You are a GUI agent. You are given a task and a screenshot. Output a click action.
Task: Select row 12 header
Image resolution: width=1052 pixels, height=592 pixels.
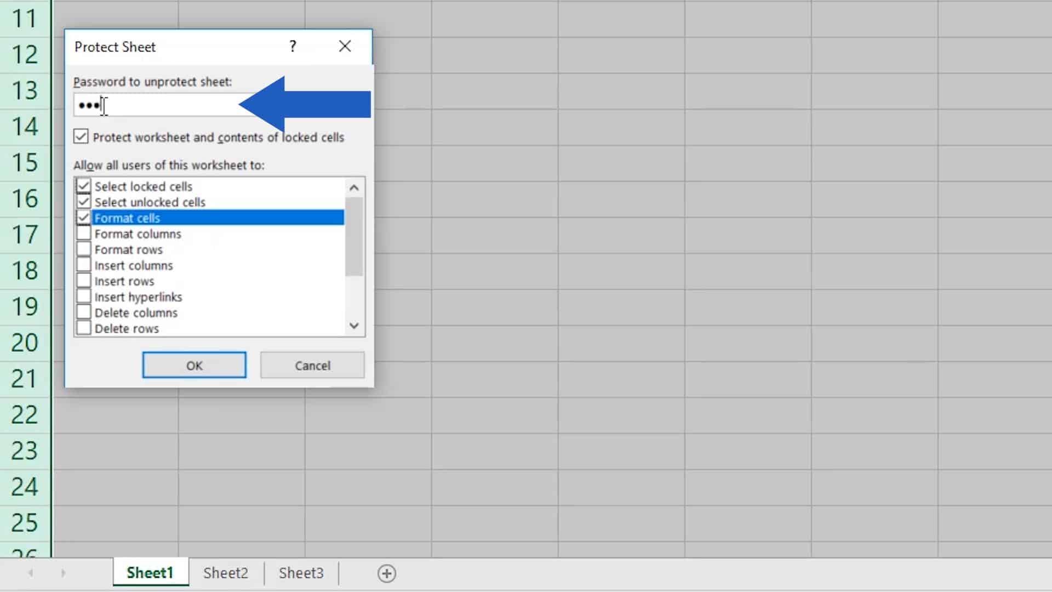point(25,55)
